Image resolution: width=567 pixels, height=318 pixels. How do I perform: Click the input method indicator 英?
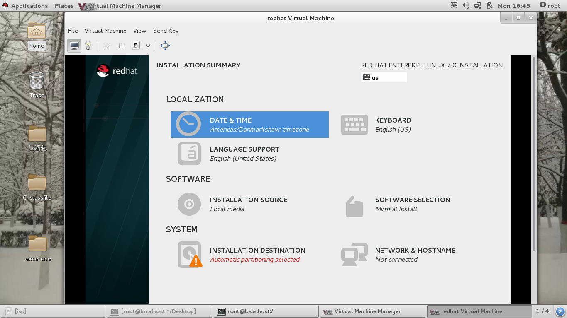(454, 5)
